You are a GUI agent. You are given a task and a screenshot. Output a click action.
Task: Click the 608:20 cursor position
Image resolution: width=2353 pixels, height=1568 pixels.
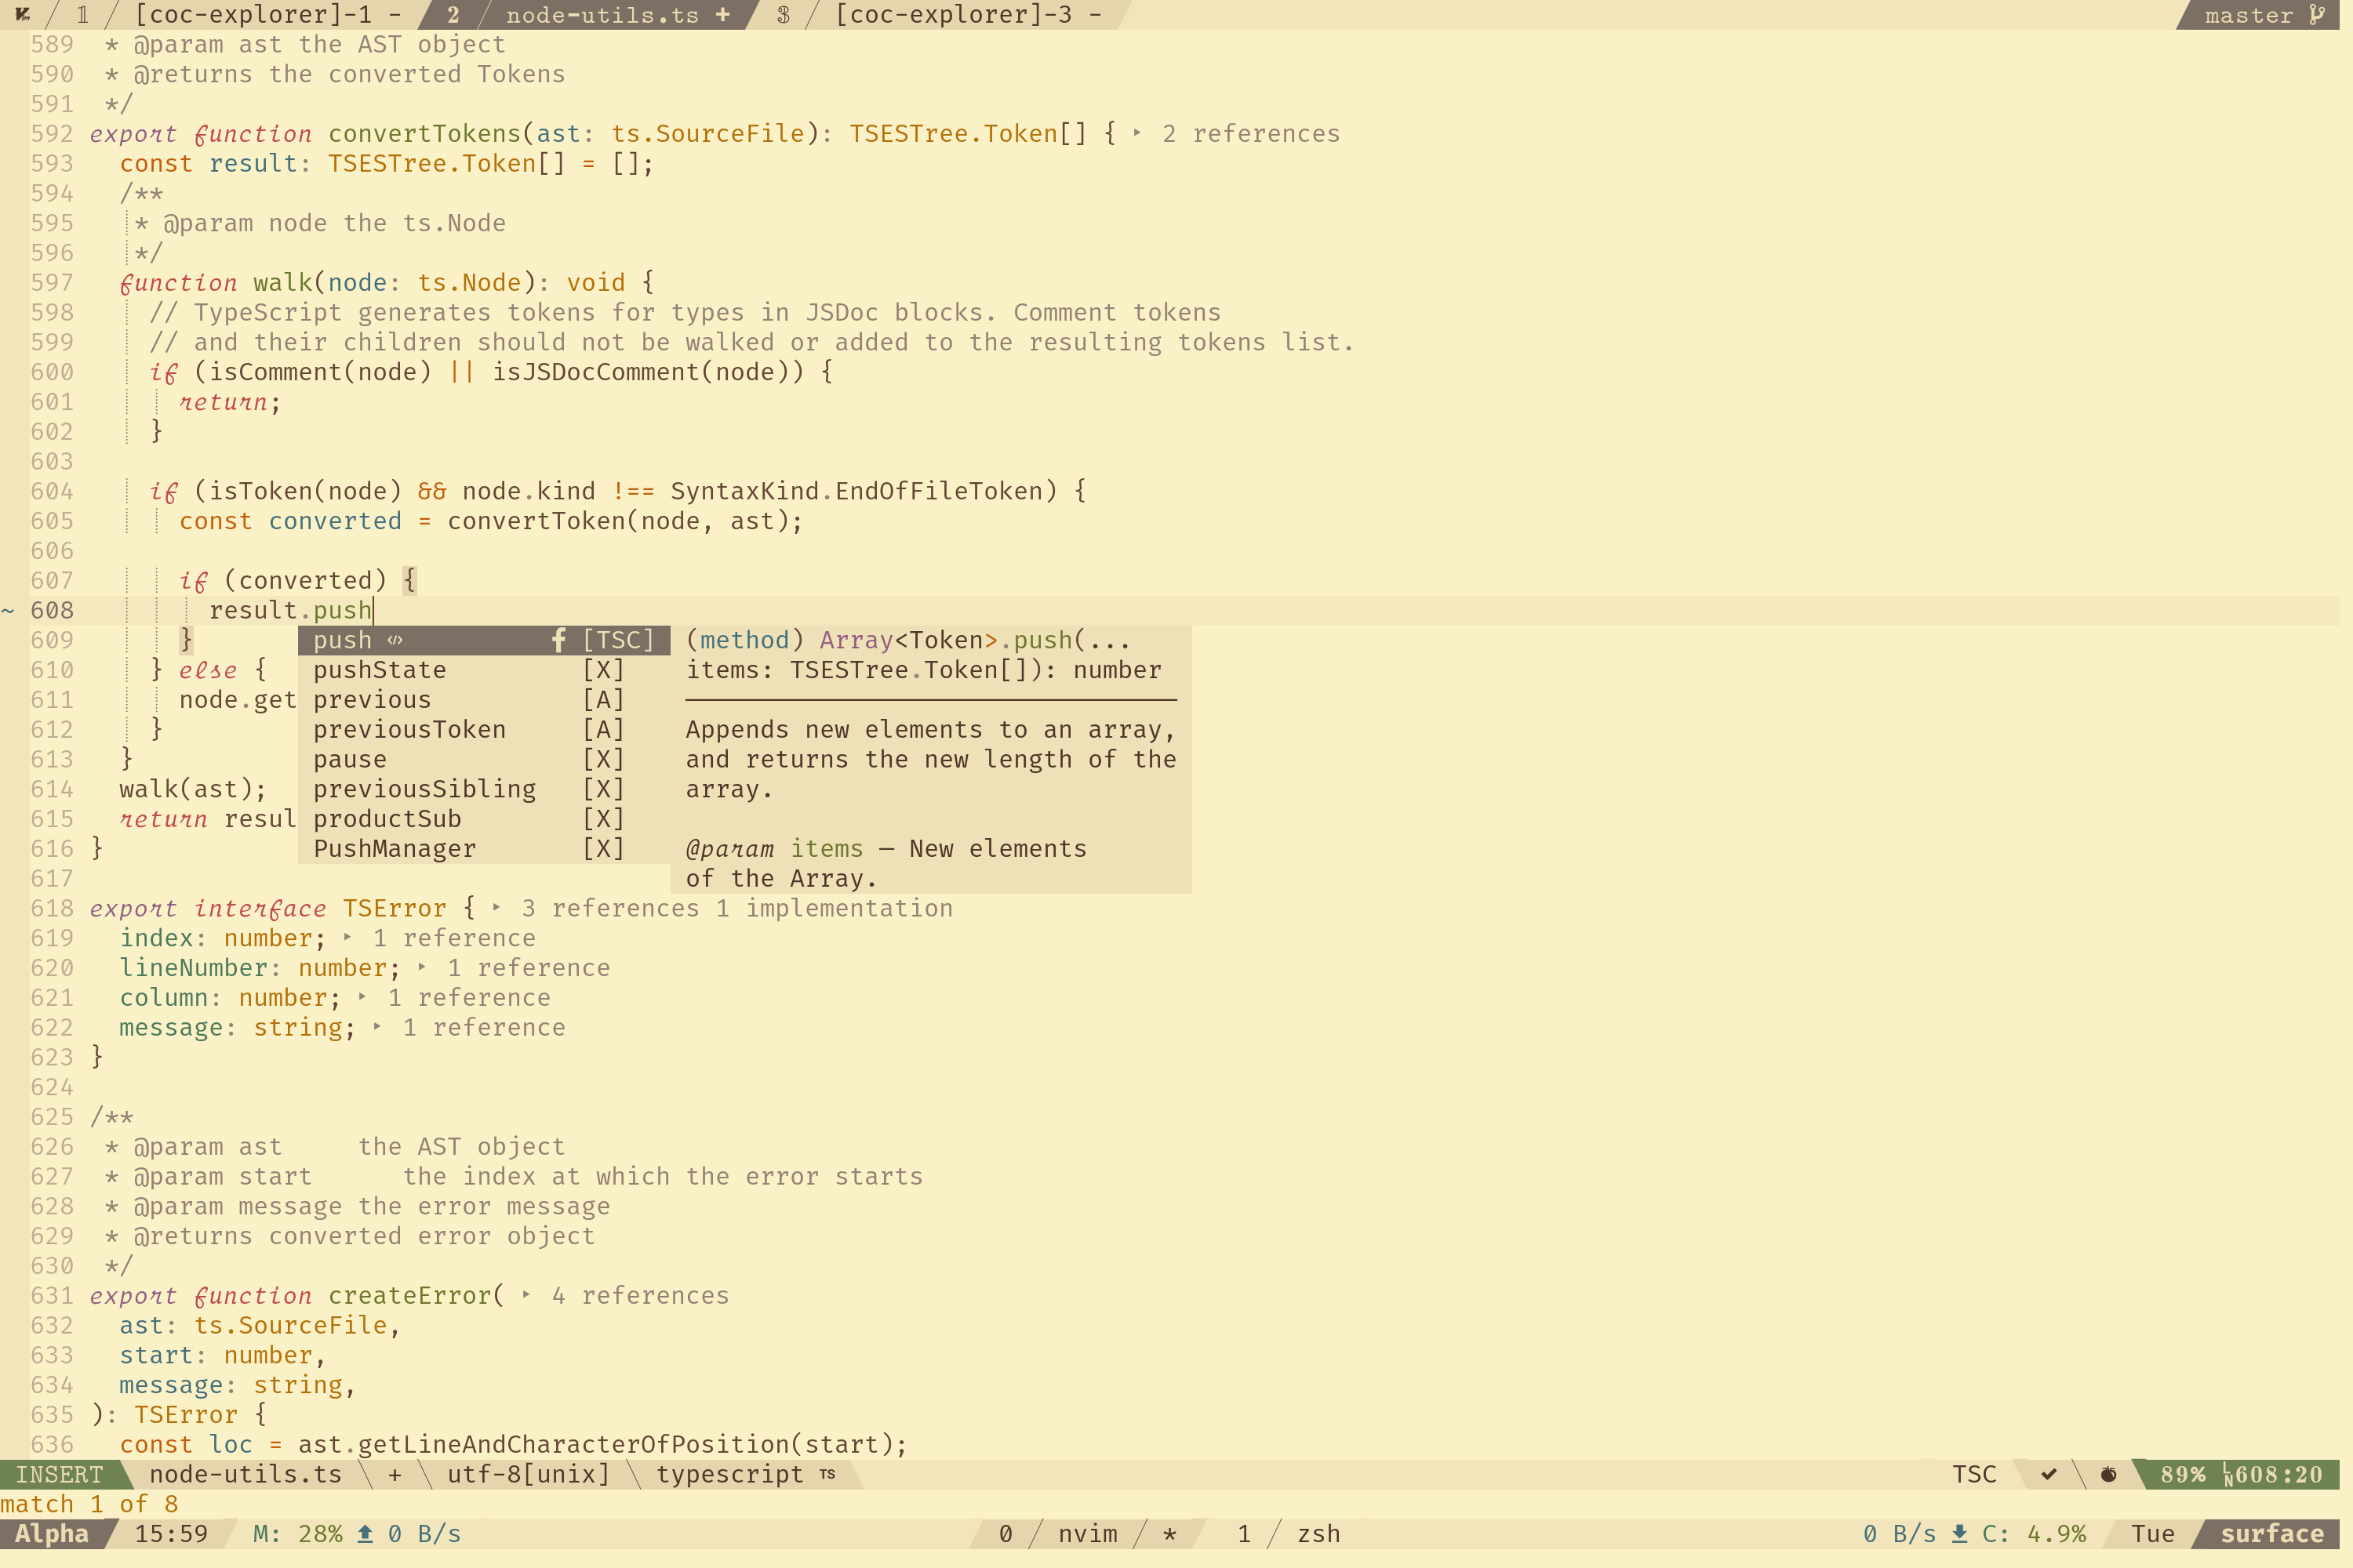(x=2279, y=1475)
